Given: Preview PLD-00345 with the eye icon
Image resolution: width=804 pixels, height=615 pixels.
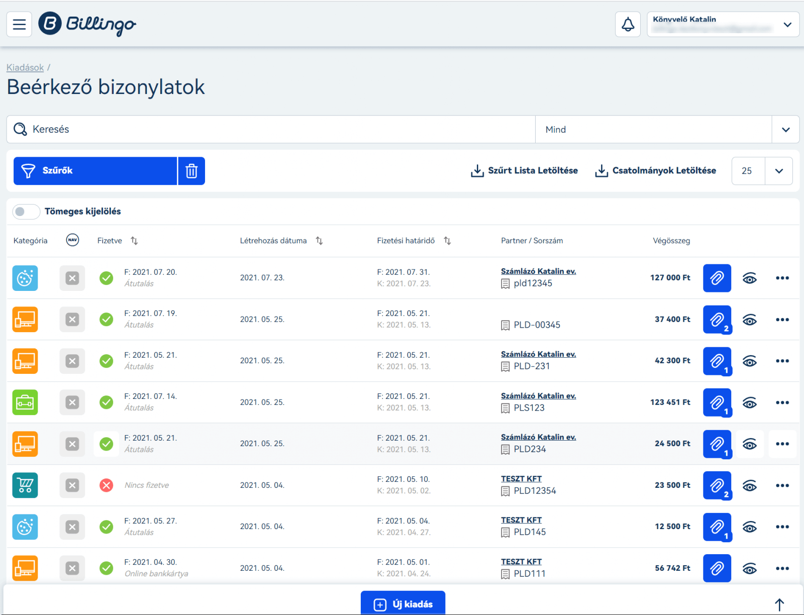Looking at the screenshot, I should pos(749,320).
